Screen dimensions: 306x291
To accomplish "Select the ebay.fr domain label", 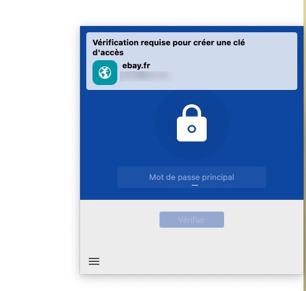I will (x=136, y=66).
